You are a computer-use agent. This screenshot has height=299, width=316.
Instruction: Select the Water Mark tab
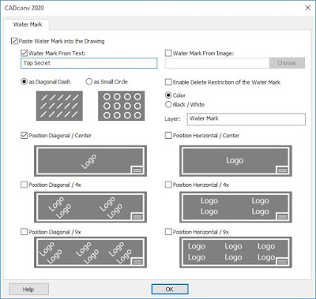[x=28, y=24]
